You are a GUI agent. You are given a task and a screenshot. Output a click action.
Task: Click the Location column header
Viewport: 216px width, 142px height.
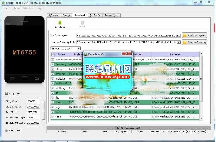coord(175,55)
